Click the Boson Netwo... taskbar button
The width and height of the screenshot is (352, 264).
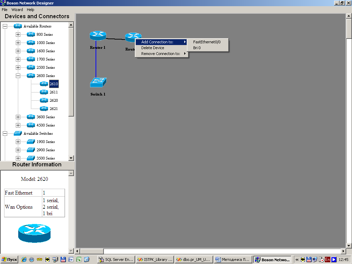pos(272,260)
